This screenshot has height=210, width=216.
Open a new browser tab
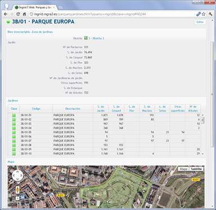tap(60, 8)
